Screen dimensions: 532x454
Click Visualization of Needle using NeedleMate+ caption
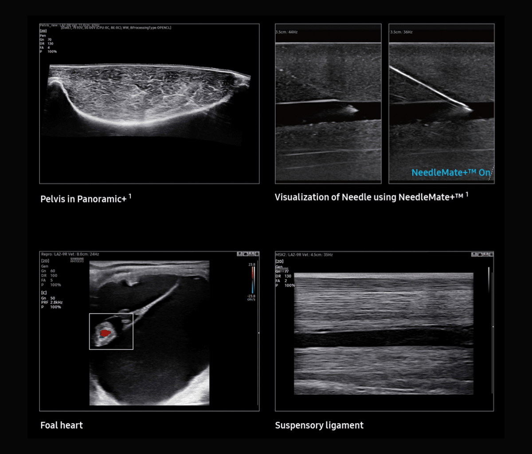[x=369, y=197]
